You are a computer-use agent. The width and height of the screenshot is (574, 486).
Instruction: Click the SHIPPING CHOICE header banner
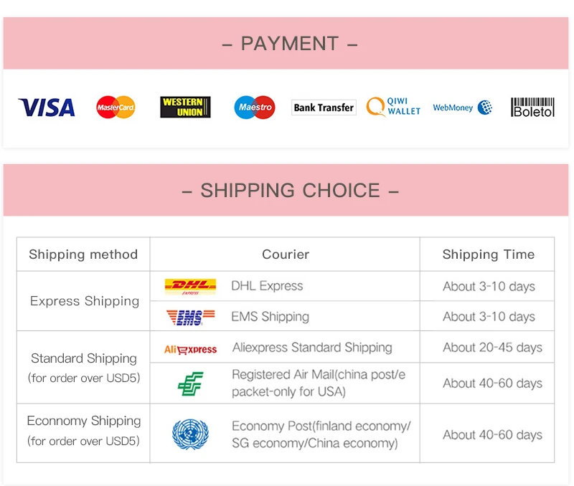pos(286,190)
